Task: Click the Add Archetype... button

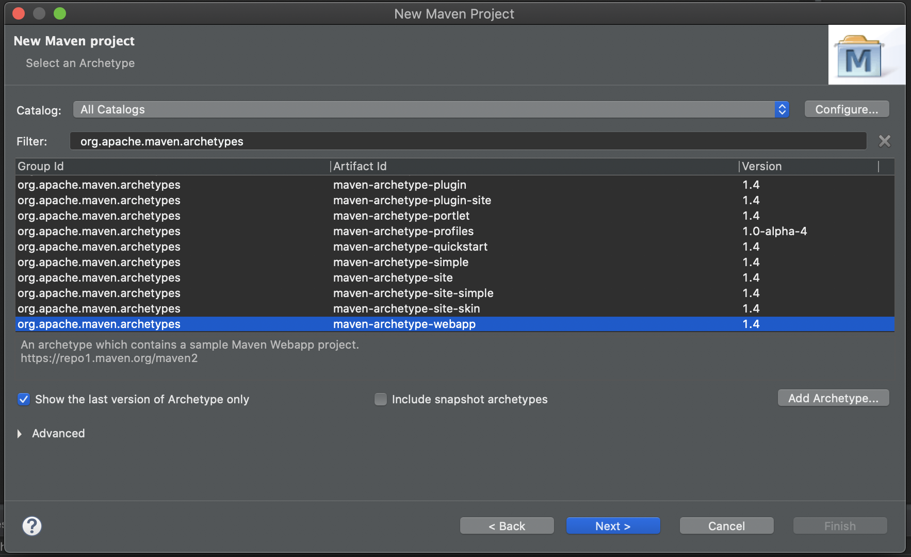Action: click(833, 398)
